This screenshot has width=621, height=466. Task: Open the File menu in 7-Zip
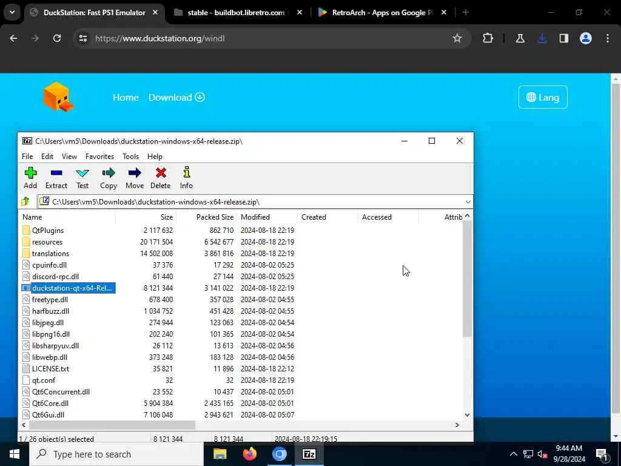click(27, 157)
